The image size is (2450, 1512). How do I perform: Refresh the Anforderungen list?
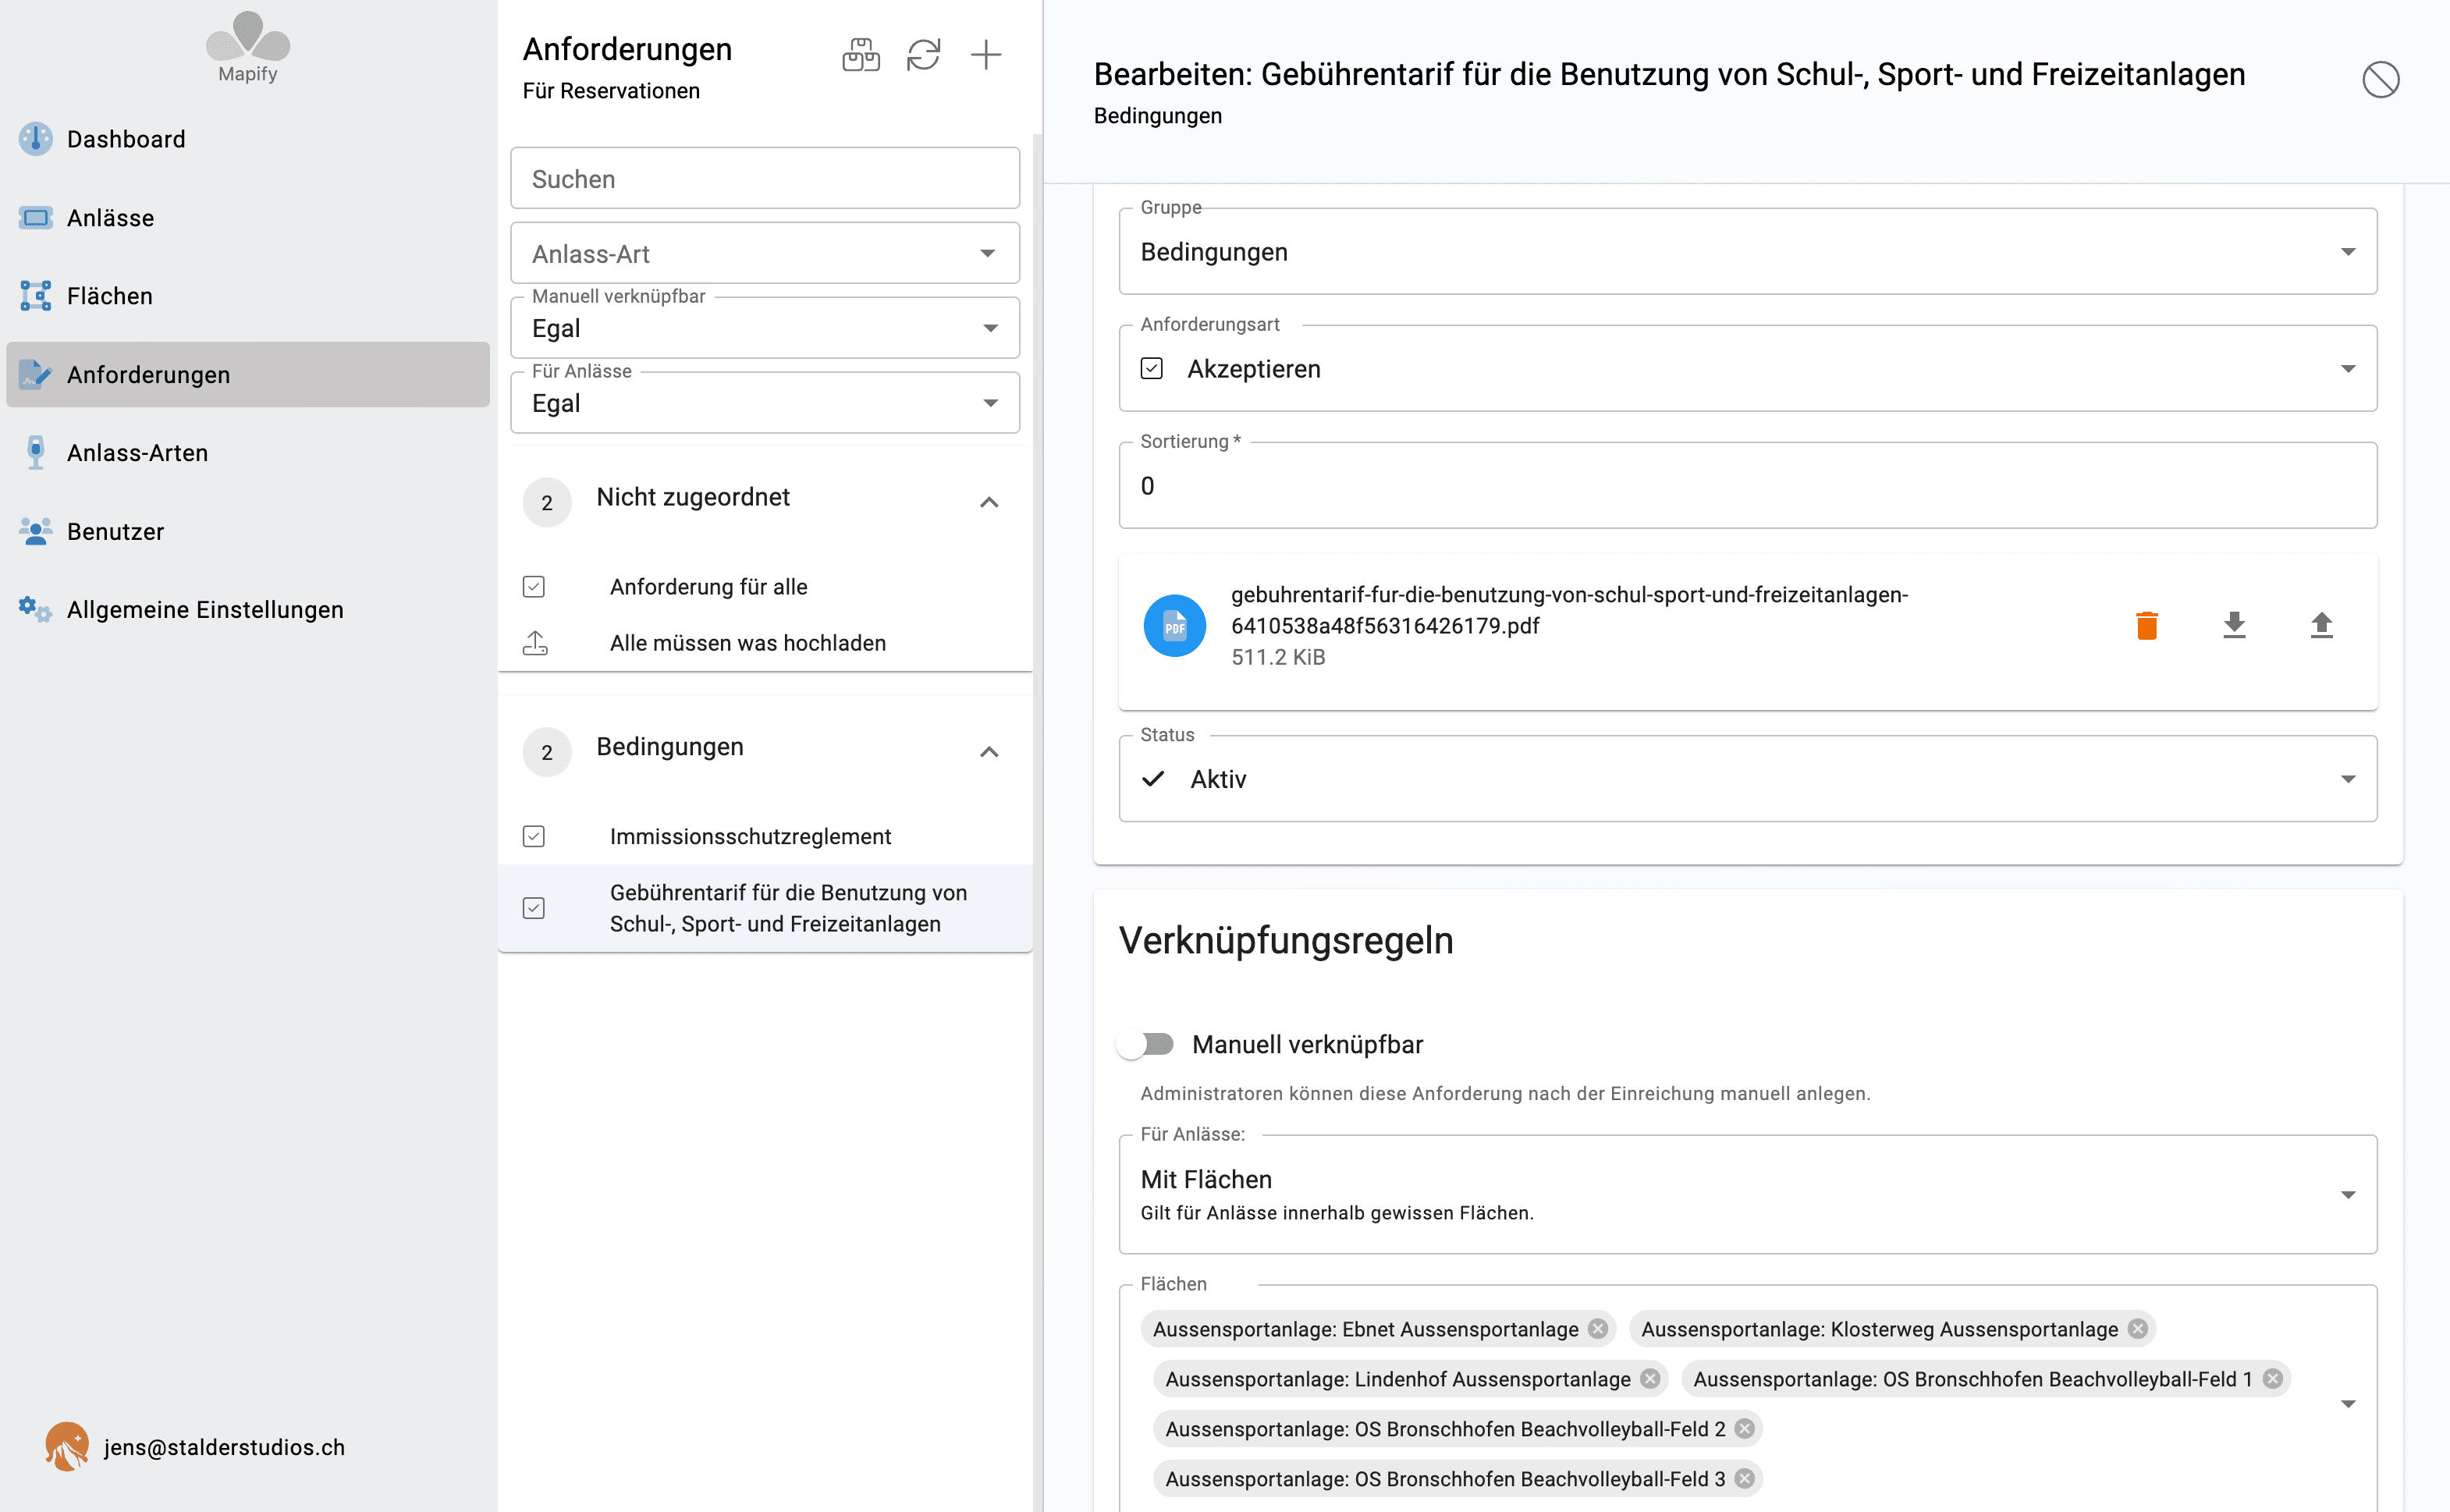[923, 55]
